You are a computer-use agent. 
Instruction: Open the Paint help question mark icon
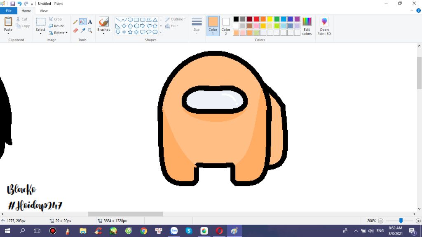click(419, 11)
